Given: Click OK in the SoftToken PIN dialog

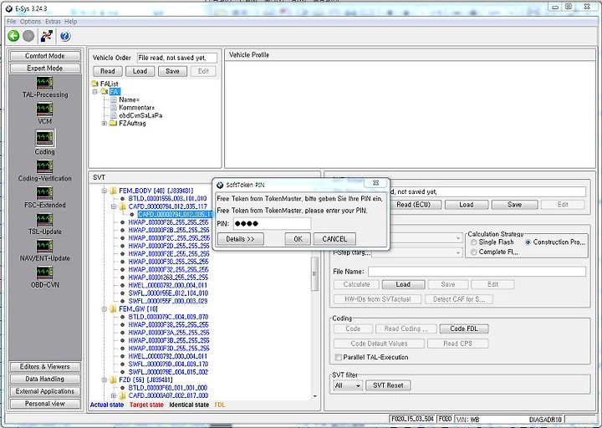Looking at the screenshot, I should pos(297,239).
